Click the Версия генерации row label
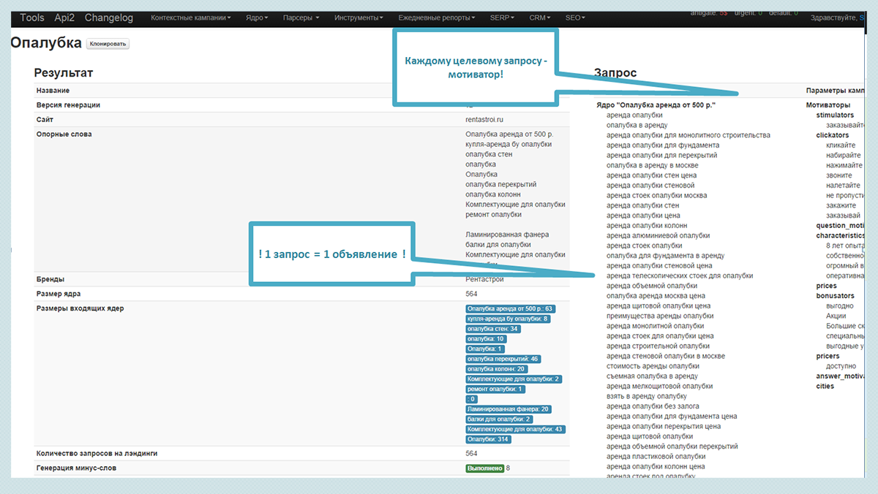The width and height of the screenshot is (878, 494). pos(69,105)
